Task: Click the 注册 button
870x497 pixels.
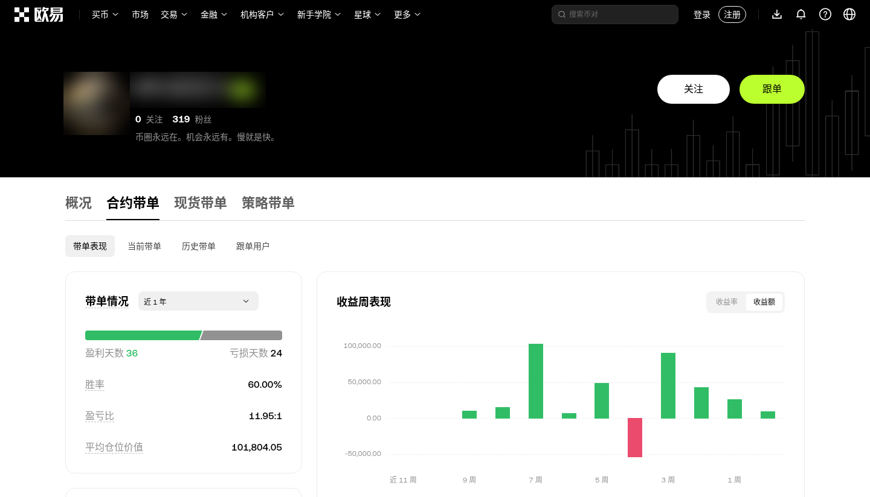Action: click(732, 14)
